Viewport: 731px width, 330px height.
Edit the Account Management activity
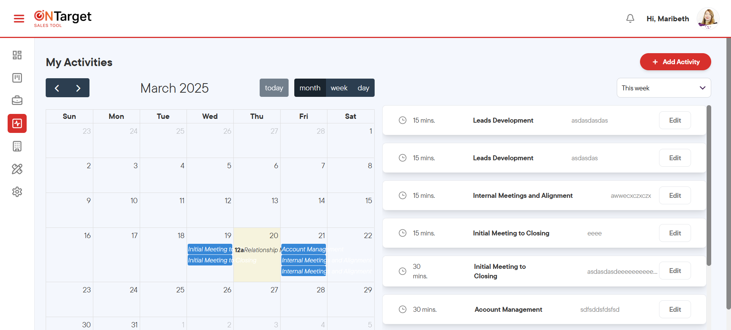[x=675, y=309]
